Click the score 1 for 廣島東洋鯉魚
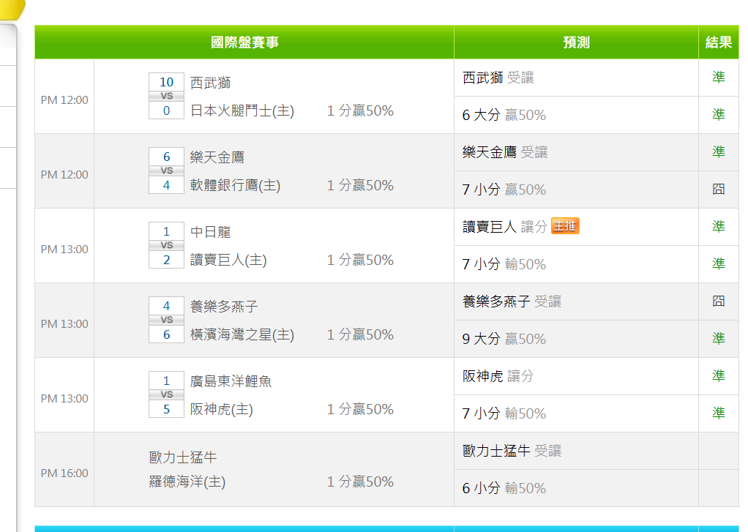Viewport: 748px width, 532px height. 166,381
